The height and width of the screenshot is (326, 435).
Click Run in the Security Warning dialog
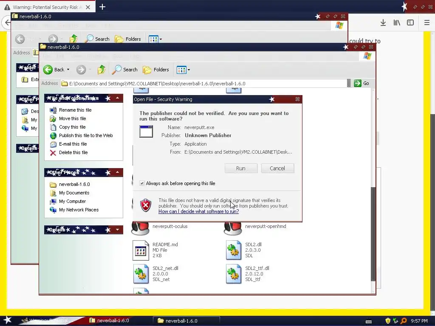pos(241,168)
